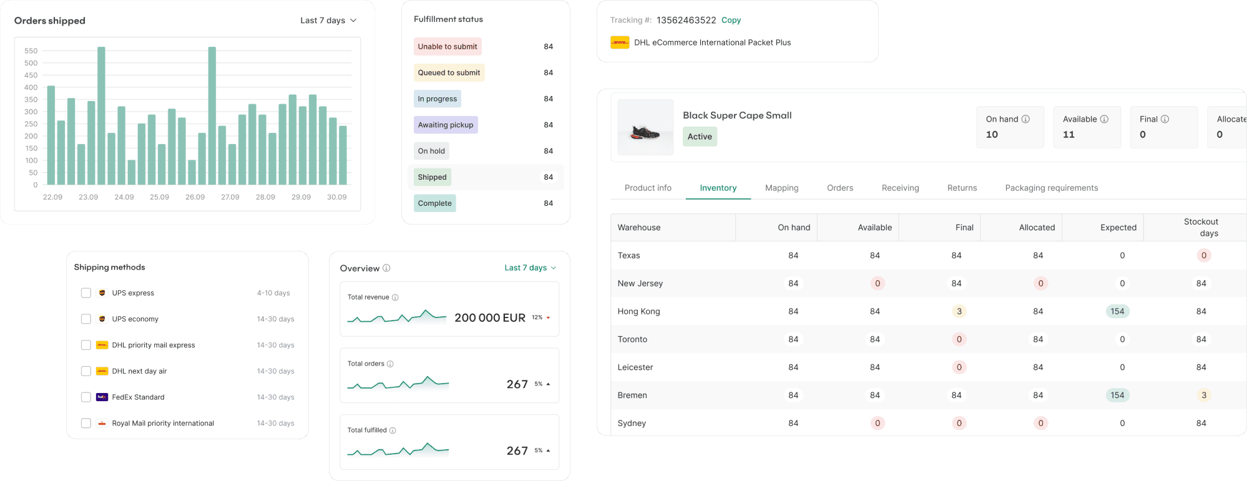The width and height of the screenshot is (1247, 481).
Task: Select the Royal Mail priority international checkbox
Action: pyautogui.click(x=86, y=424)
